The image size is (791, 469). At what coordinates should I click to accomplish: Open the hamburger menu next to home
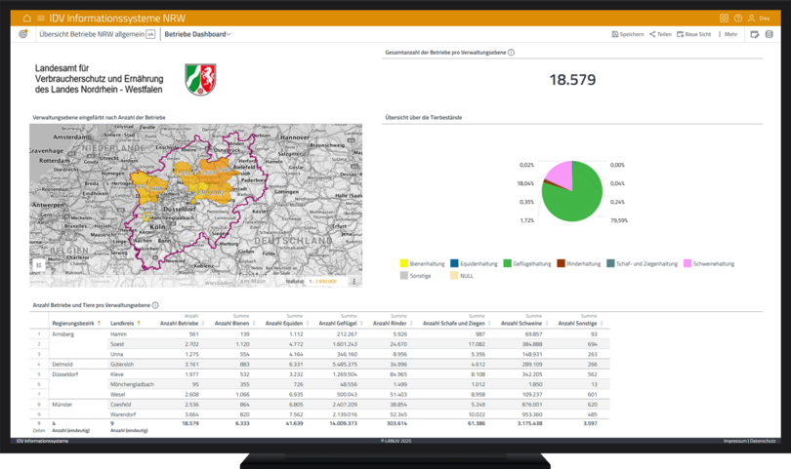pos(40,18)
